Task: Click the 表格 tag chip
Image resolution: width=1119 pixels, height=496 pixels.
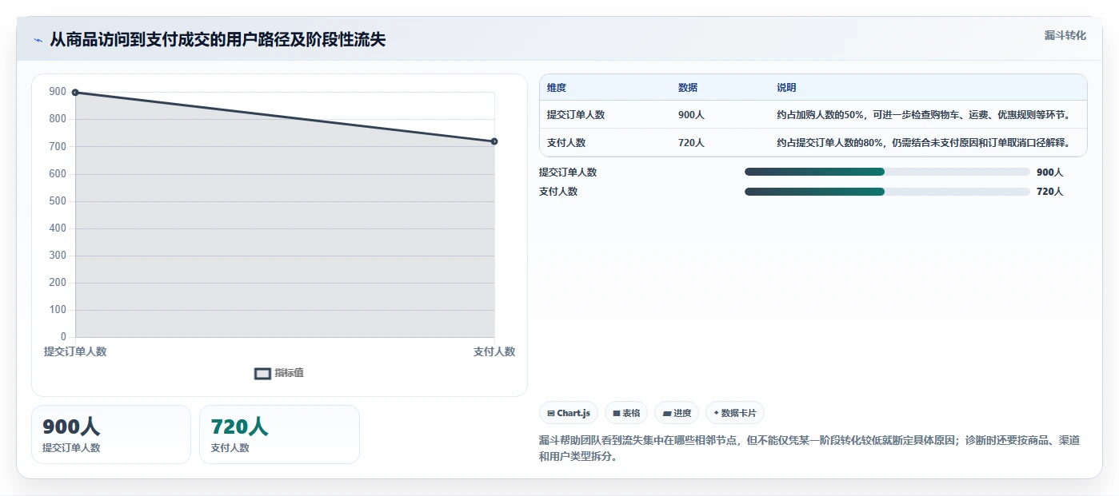Action: pos(626,413)
